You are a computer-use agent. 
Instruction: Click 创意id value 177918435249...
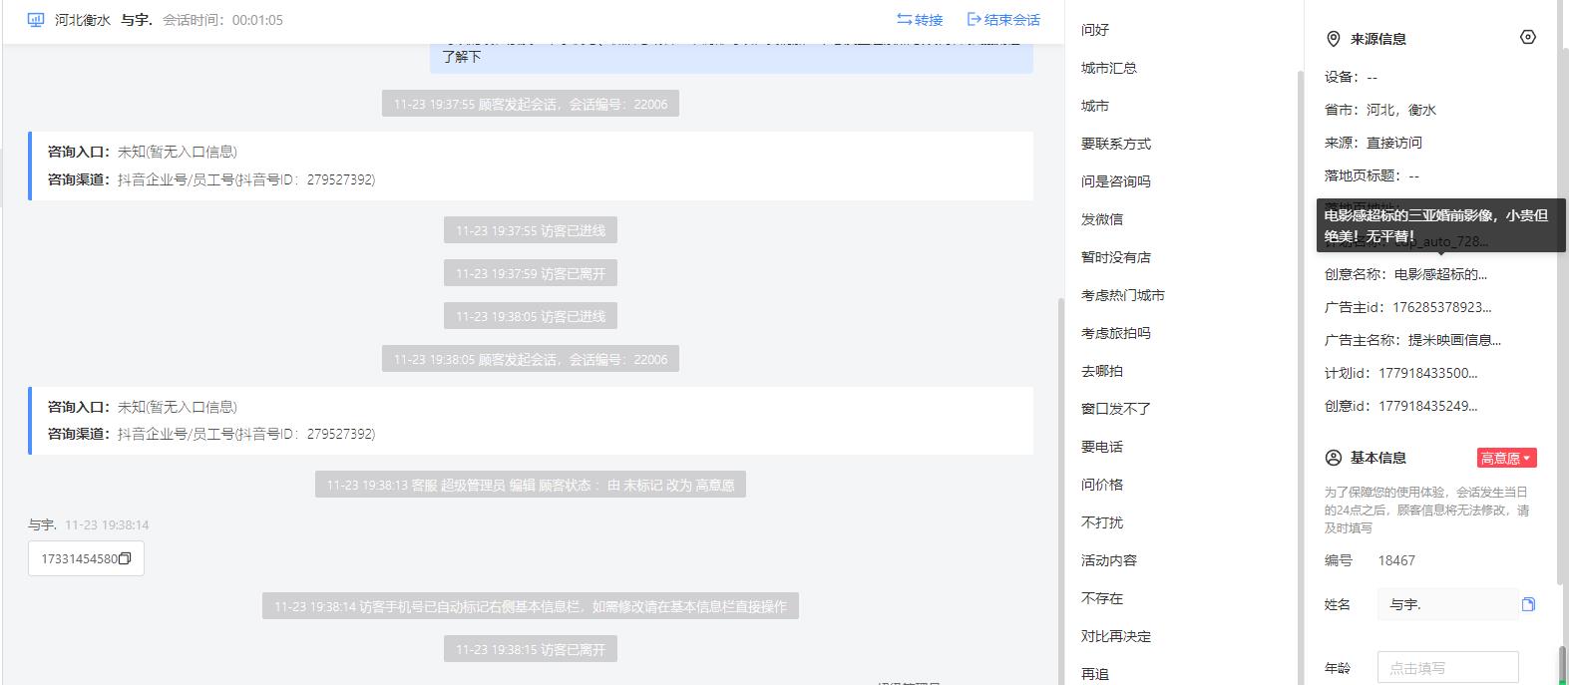click(1428, 406)
